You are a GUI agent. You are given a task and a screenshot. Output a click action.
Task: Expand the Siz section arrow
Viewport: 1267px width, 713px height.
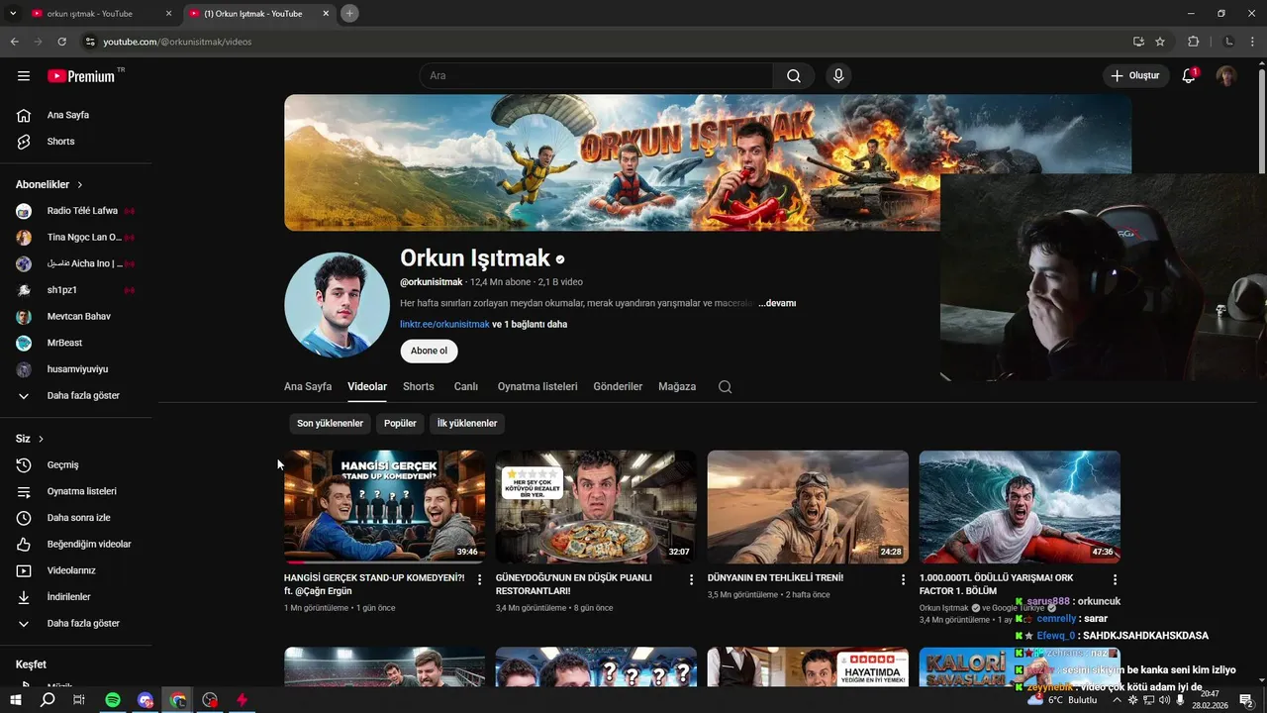point(41,439)
